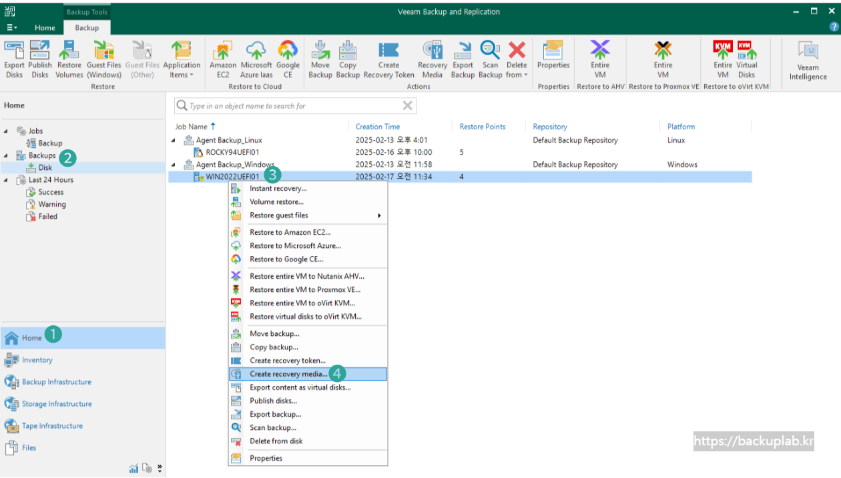Viewport: 841px width, 478px height.
Task: Choose Restore entire VM to Nutanix AHV
Action: 308,276
